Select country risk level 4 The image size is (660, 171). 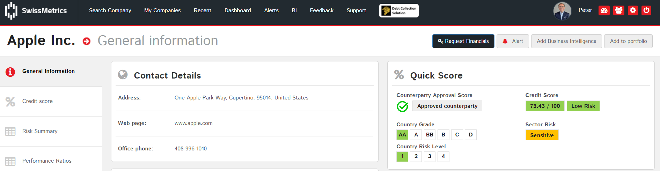click(443, 156)
